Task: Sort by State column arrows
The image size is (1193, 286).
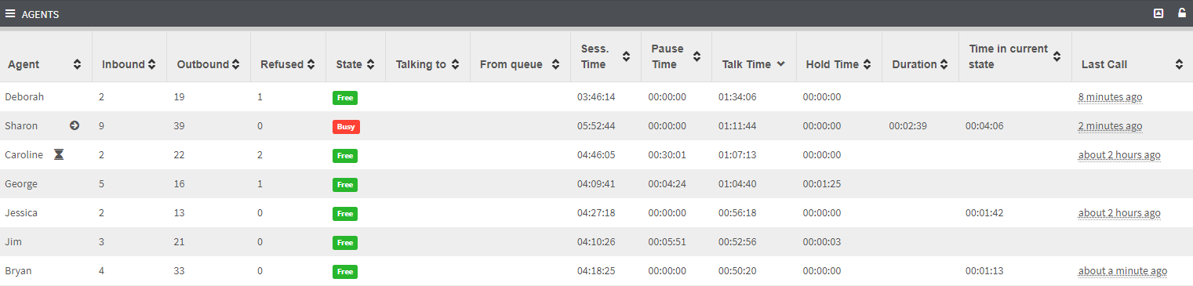Action: tap(370, 64)
